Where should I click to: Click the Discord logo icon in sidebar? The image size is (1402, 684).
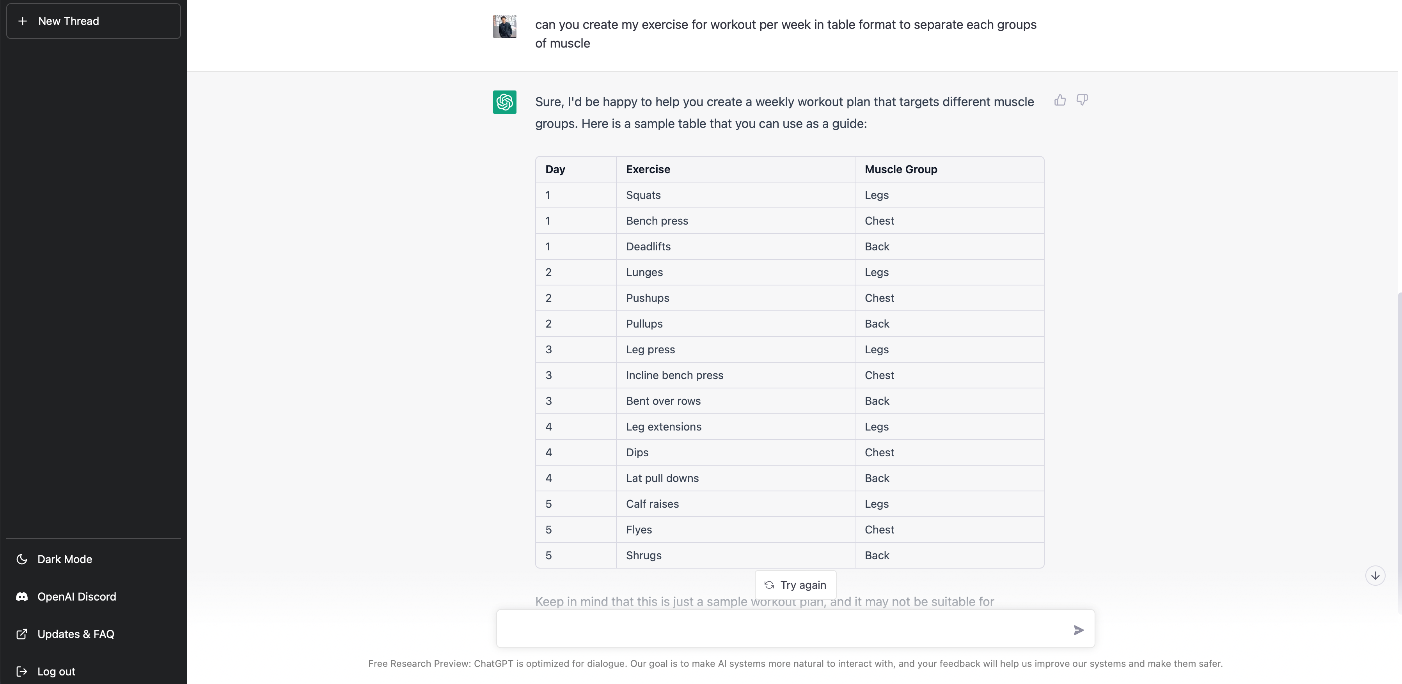(x=22, y=597)
